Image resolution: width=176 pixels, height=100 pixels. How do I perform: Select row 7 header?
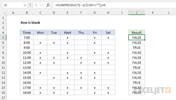pyautogui.click(x=3, y=48)
